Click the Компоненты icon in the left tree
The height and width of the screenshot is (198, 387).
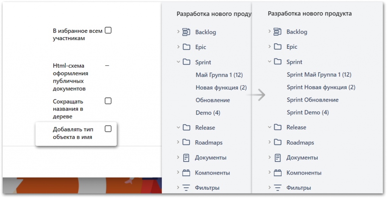[186, 173]
